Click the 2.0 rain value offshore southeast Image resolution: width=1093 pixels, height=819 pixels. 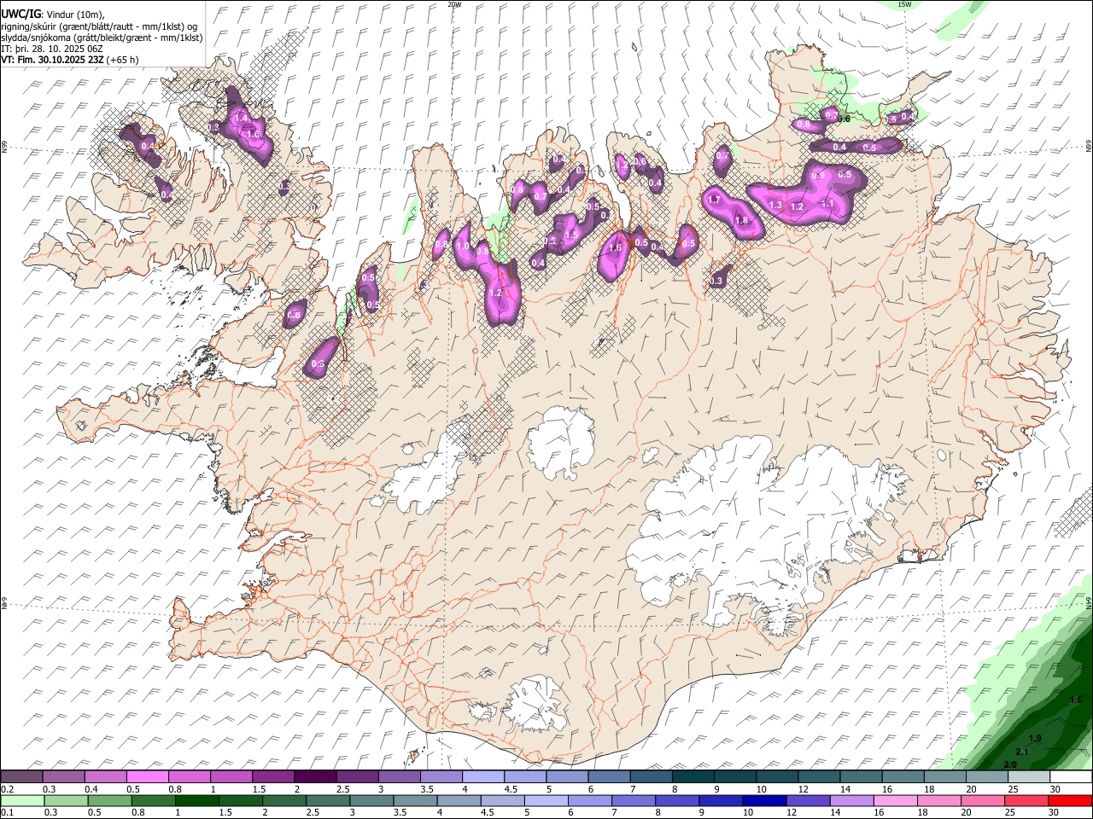pos(1009,764)
